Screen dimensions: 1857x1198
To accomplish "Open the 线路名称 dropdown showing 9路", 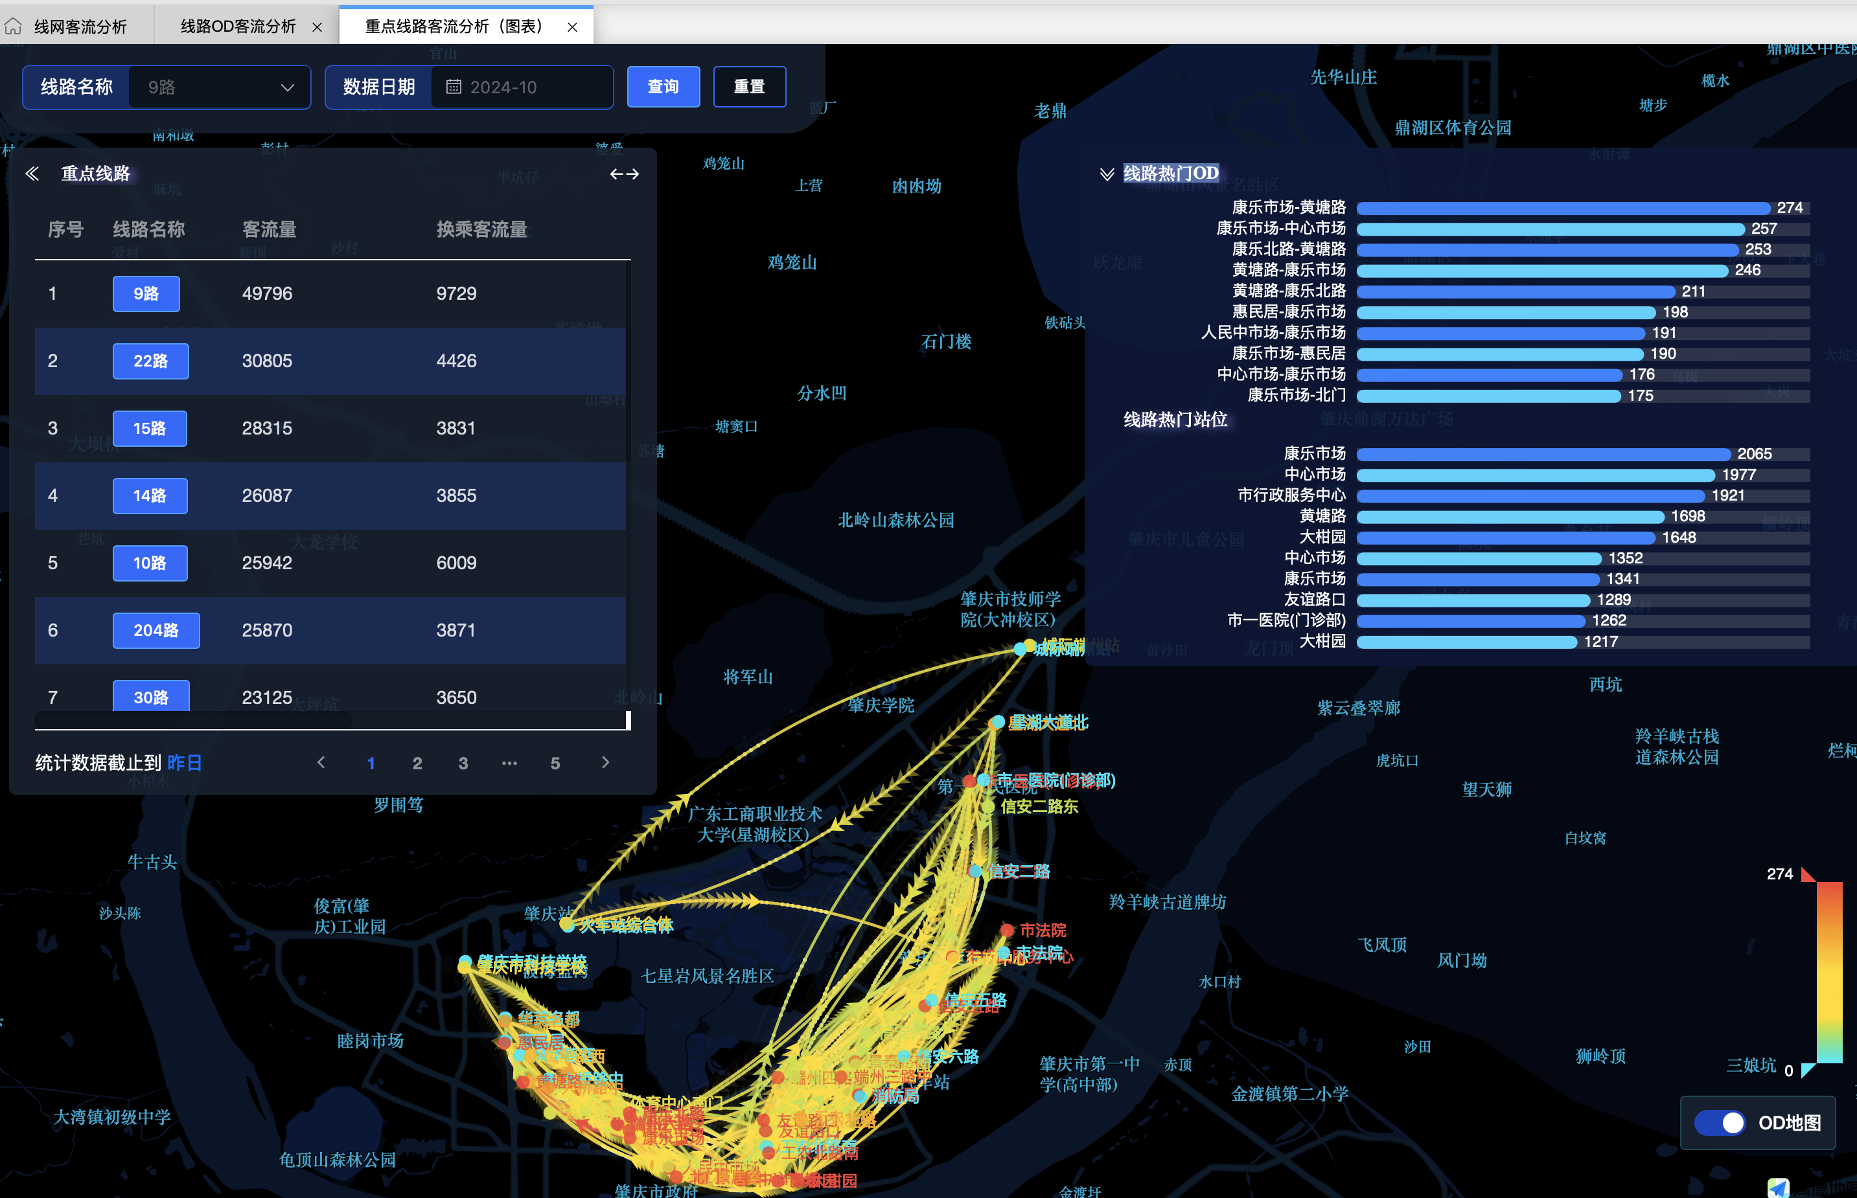I will (x=220, y=87).
